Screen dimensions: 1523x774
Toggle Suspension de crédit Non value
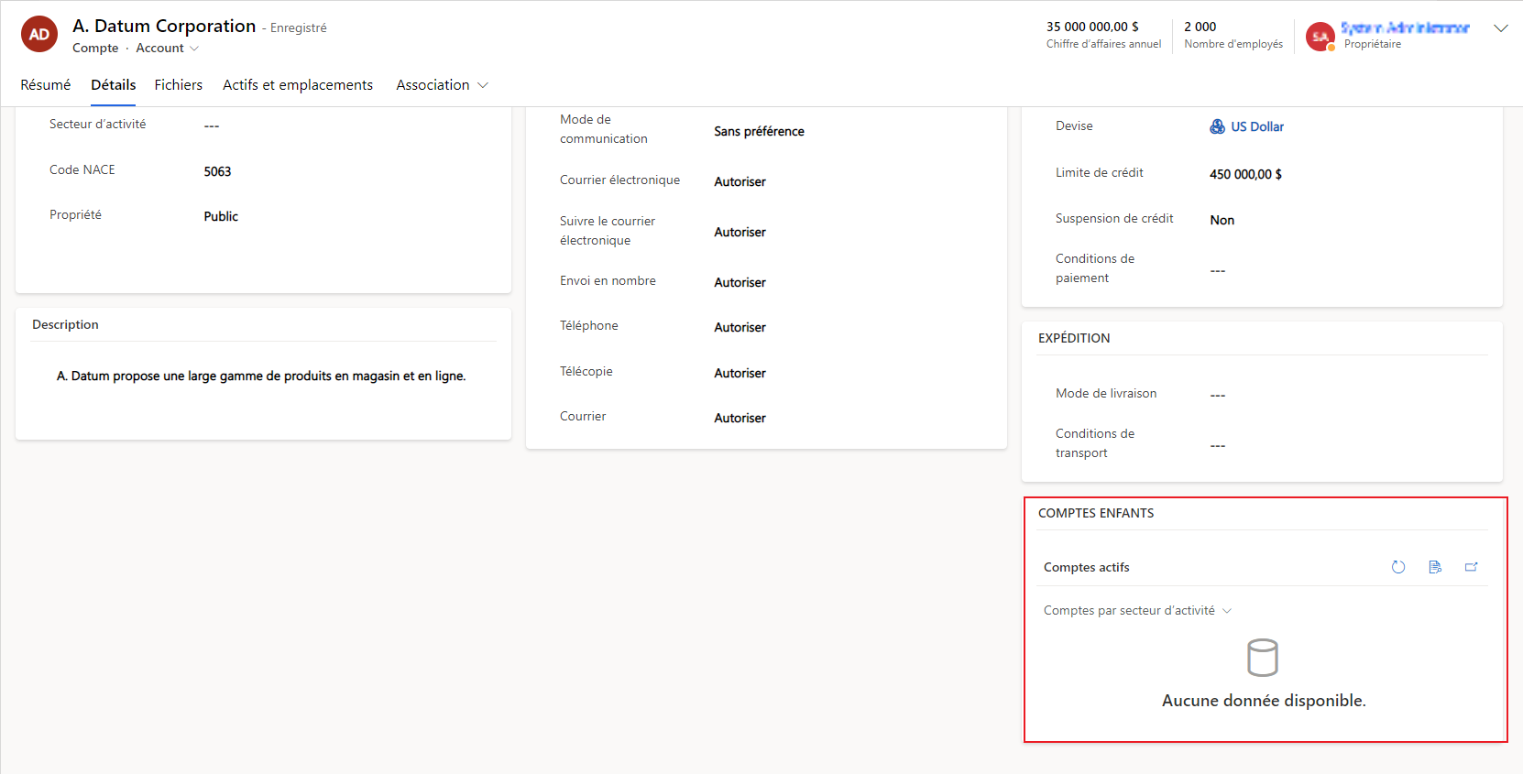[1222, 220]
